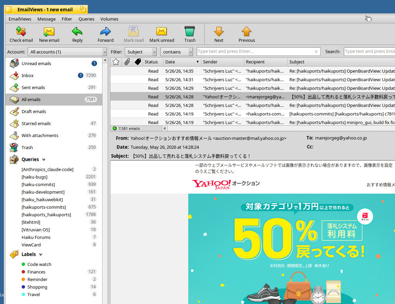Open the [haiku-commits] query

click(x=54, y=184)
